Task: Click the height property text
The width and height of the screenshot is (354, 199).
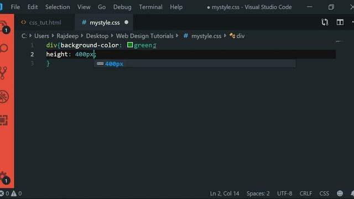Action: 57,54
